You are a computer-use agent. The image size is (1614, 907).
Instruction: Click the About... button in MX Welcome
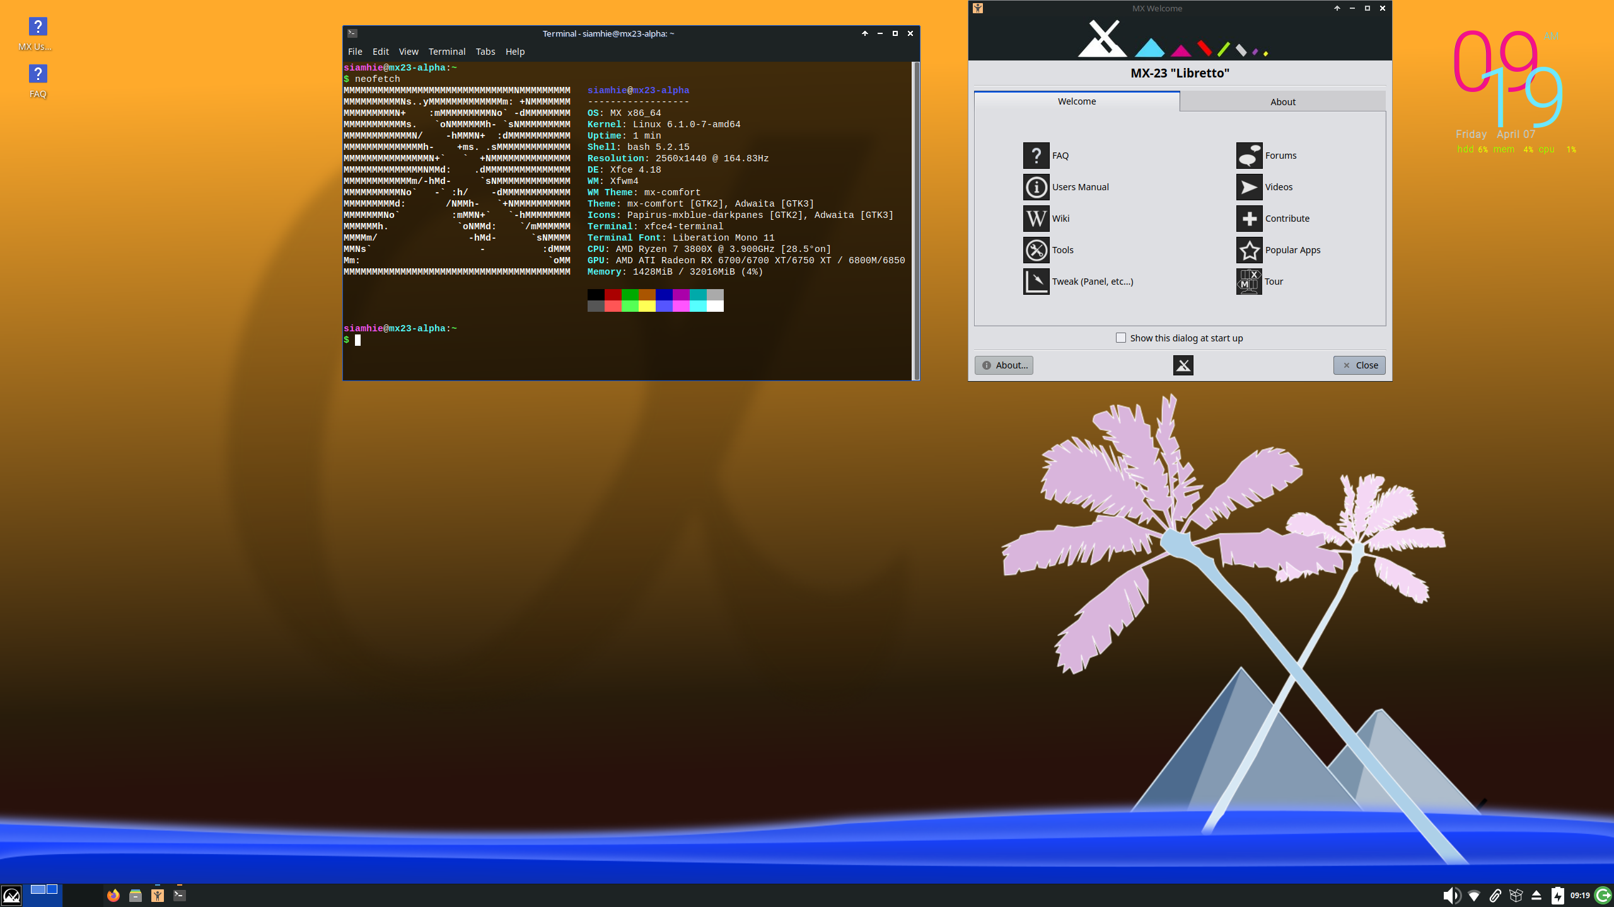click(x=1004, y=365)
